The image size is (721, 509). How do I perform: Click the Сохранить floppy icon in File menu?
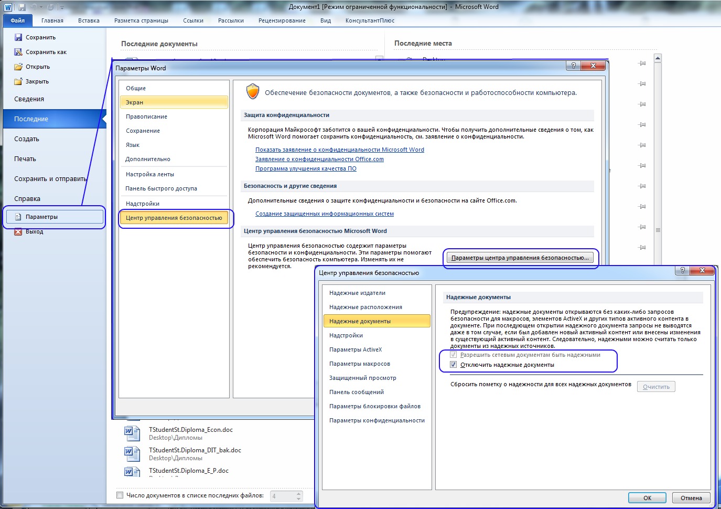coord(18,37)
